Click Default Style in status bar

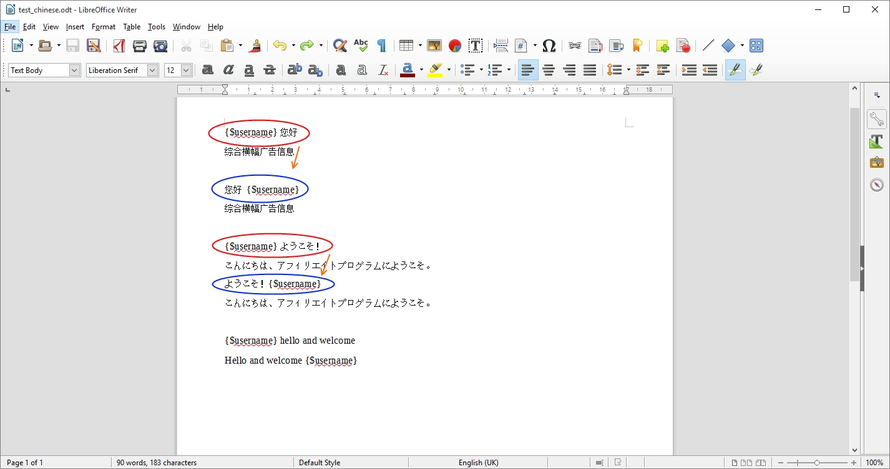(x=320, y=463)
